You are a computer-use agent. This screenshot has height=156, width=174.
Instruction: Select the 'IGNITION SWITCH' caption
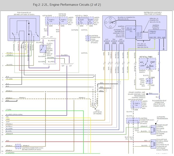point(142,71)
